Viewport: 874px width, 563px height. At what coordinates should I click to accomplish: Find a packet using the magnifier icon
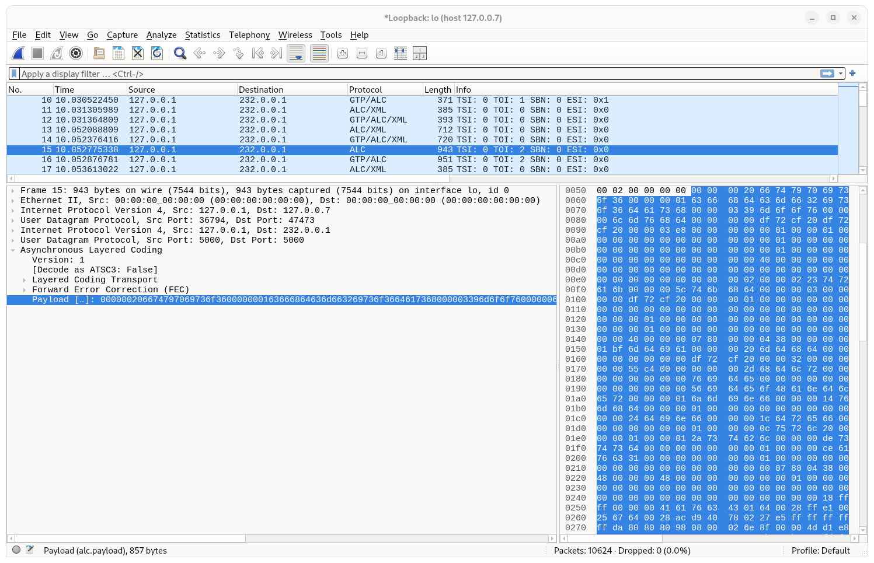(180, 53)
